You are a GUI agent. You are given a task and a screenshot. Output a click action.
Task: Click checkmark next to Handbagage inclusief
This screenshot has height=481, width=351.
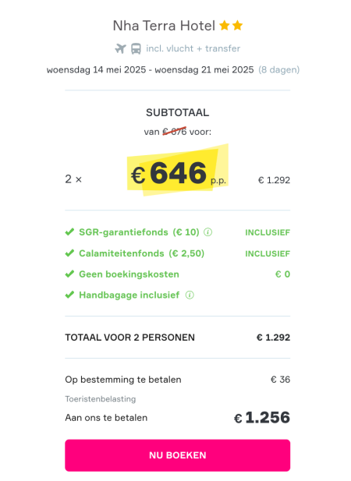(x=69, y=295)
